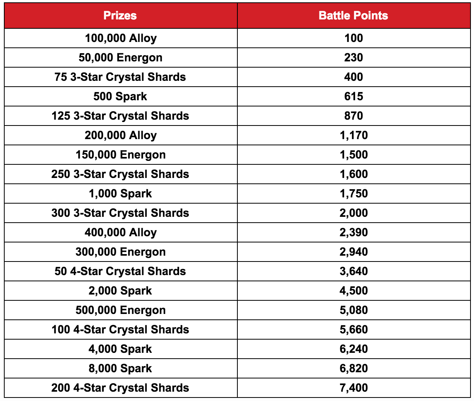Click the 1,500 battle points value
The image size is (474, 401).
click(x=354, y=155)
